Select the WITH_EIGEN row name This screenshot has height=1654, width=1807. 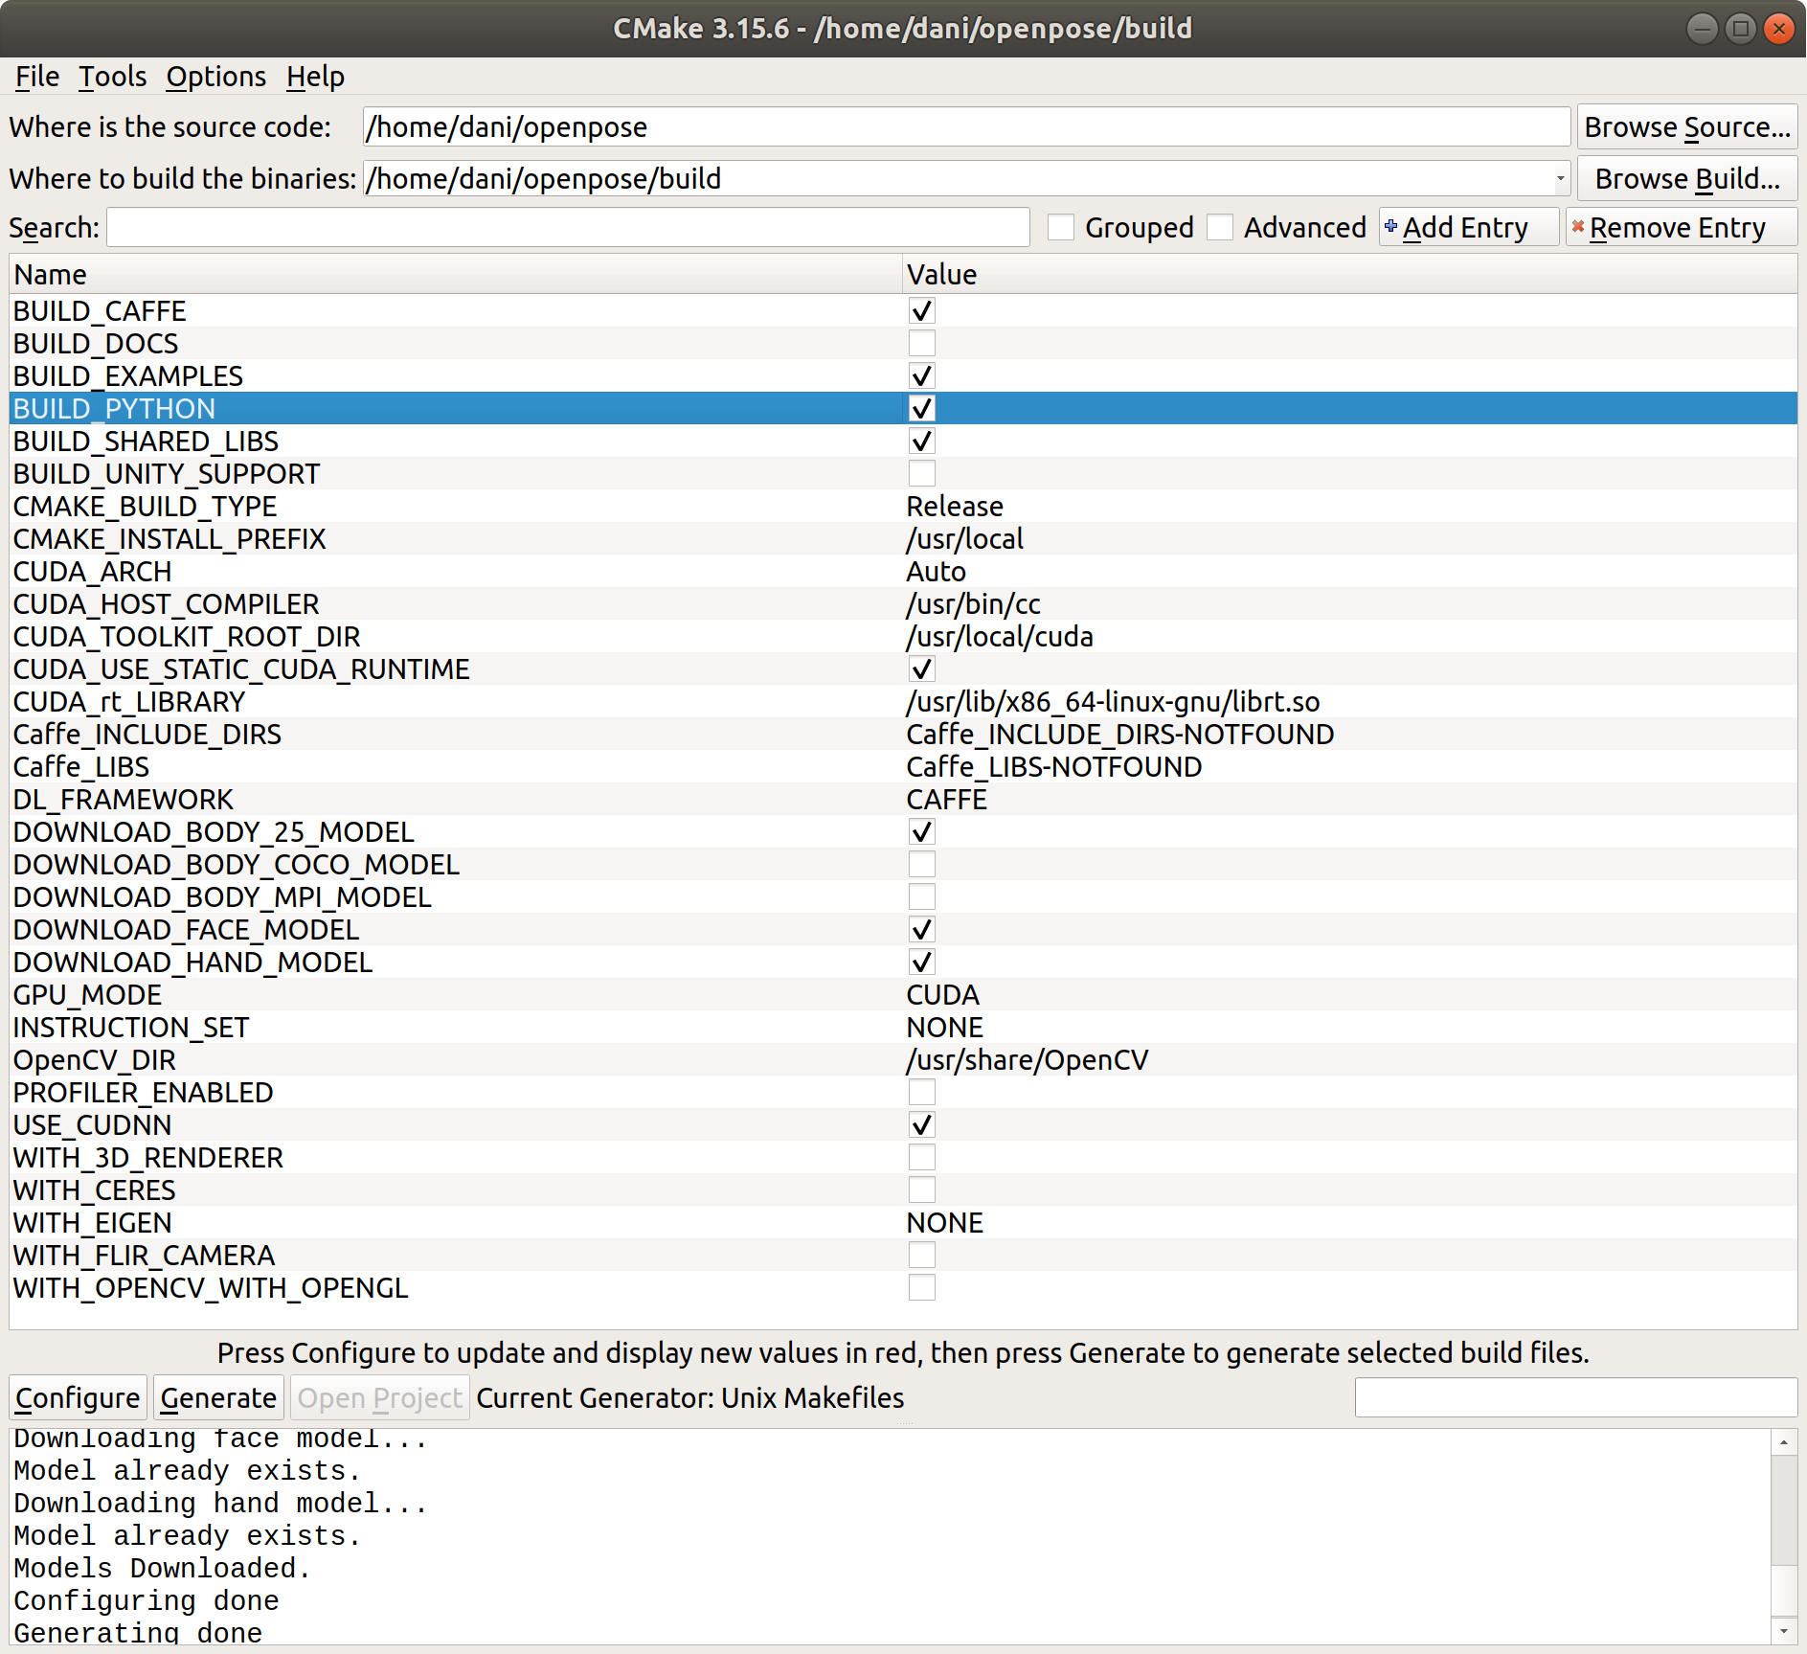pos(92,1223)
